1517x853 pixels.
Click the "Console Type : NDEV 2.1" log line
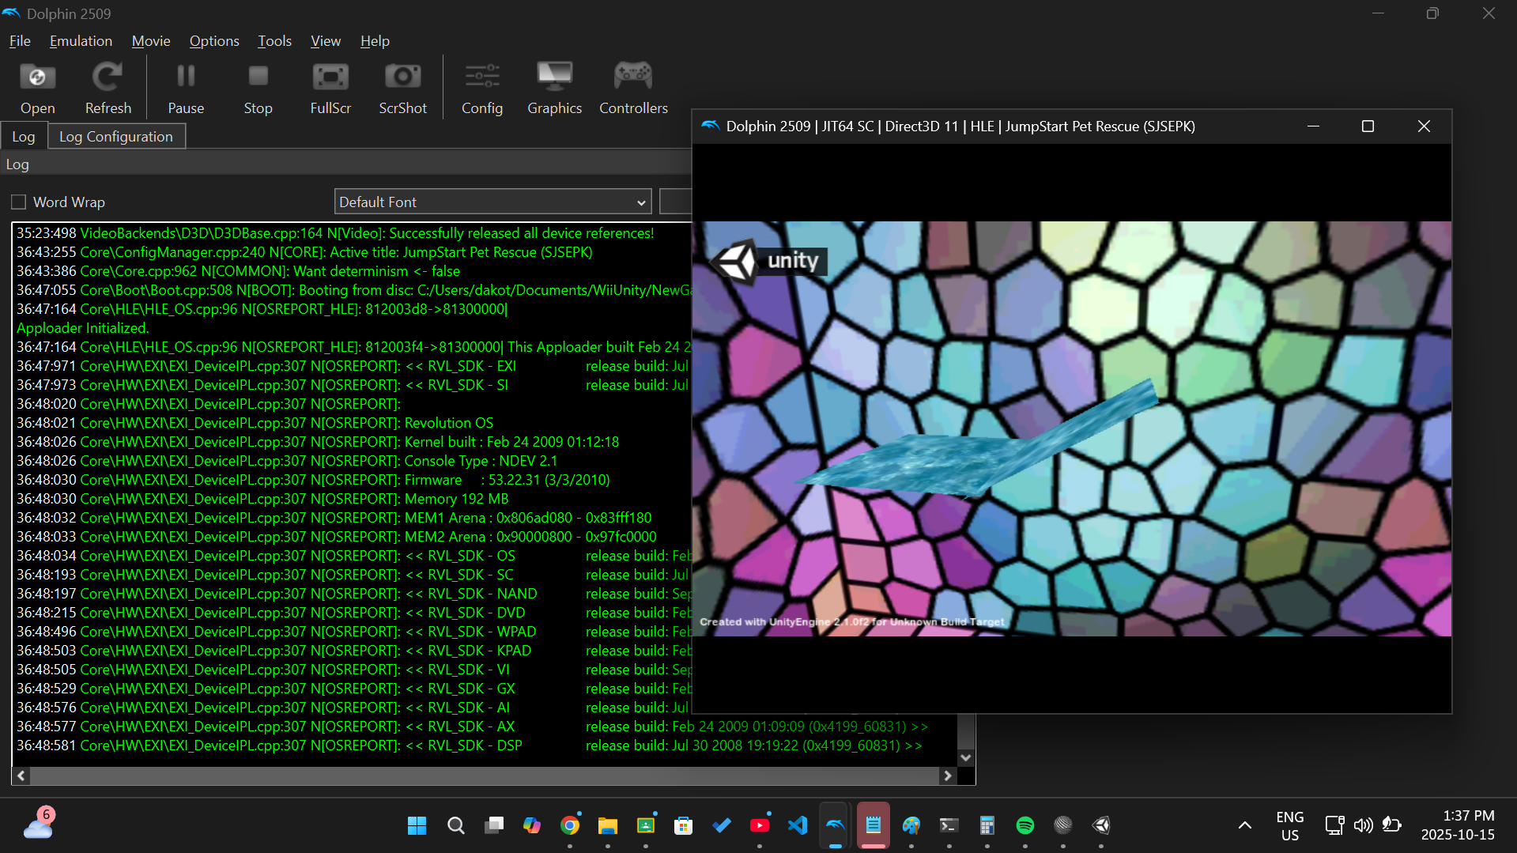481,461
